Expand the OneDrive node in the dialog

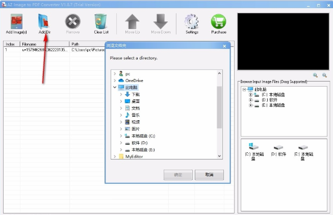pos(115,80)
